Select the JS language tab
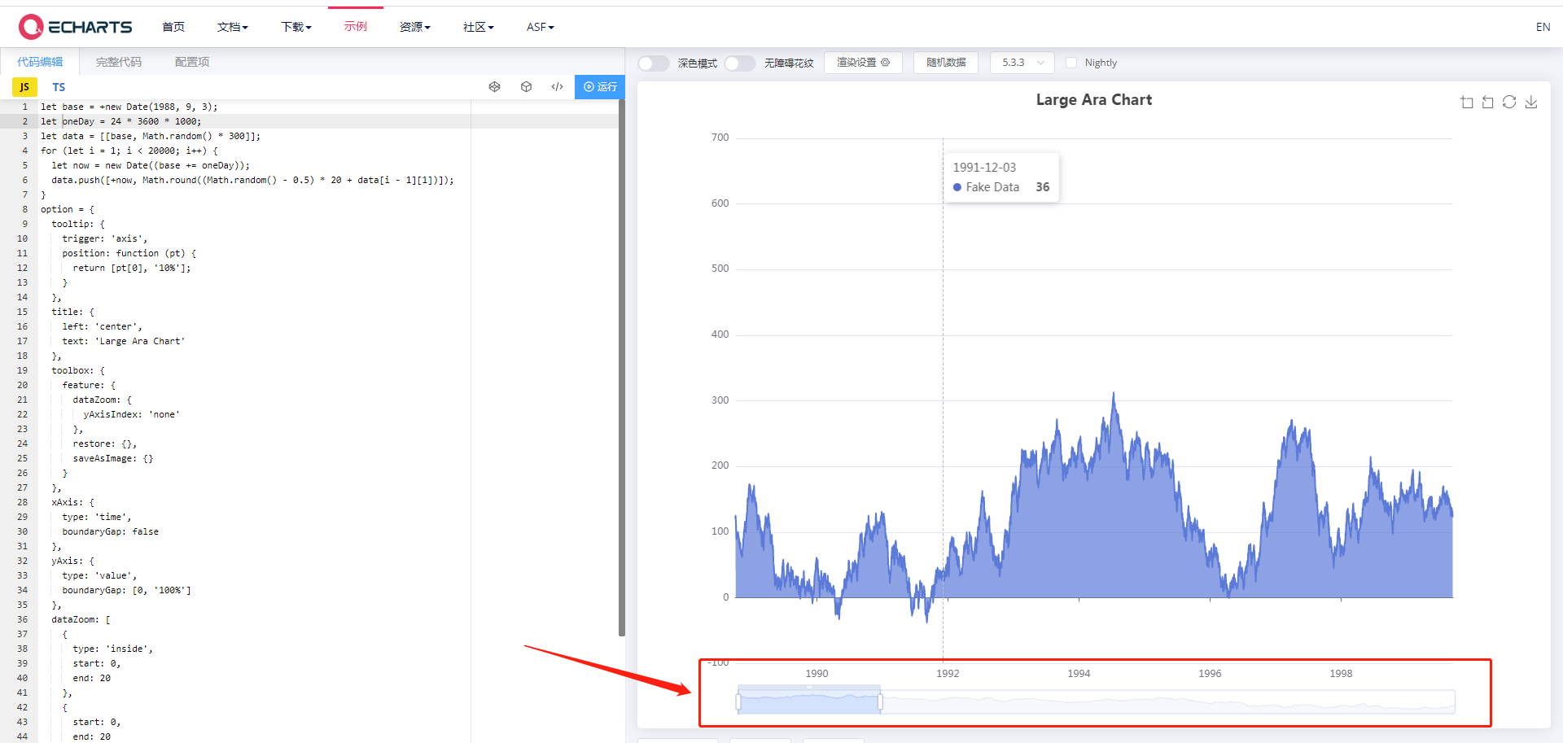The width and height of the screenshot is (1563, 743). 24,87
